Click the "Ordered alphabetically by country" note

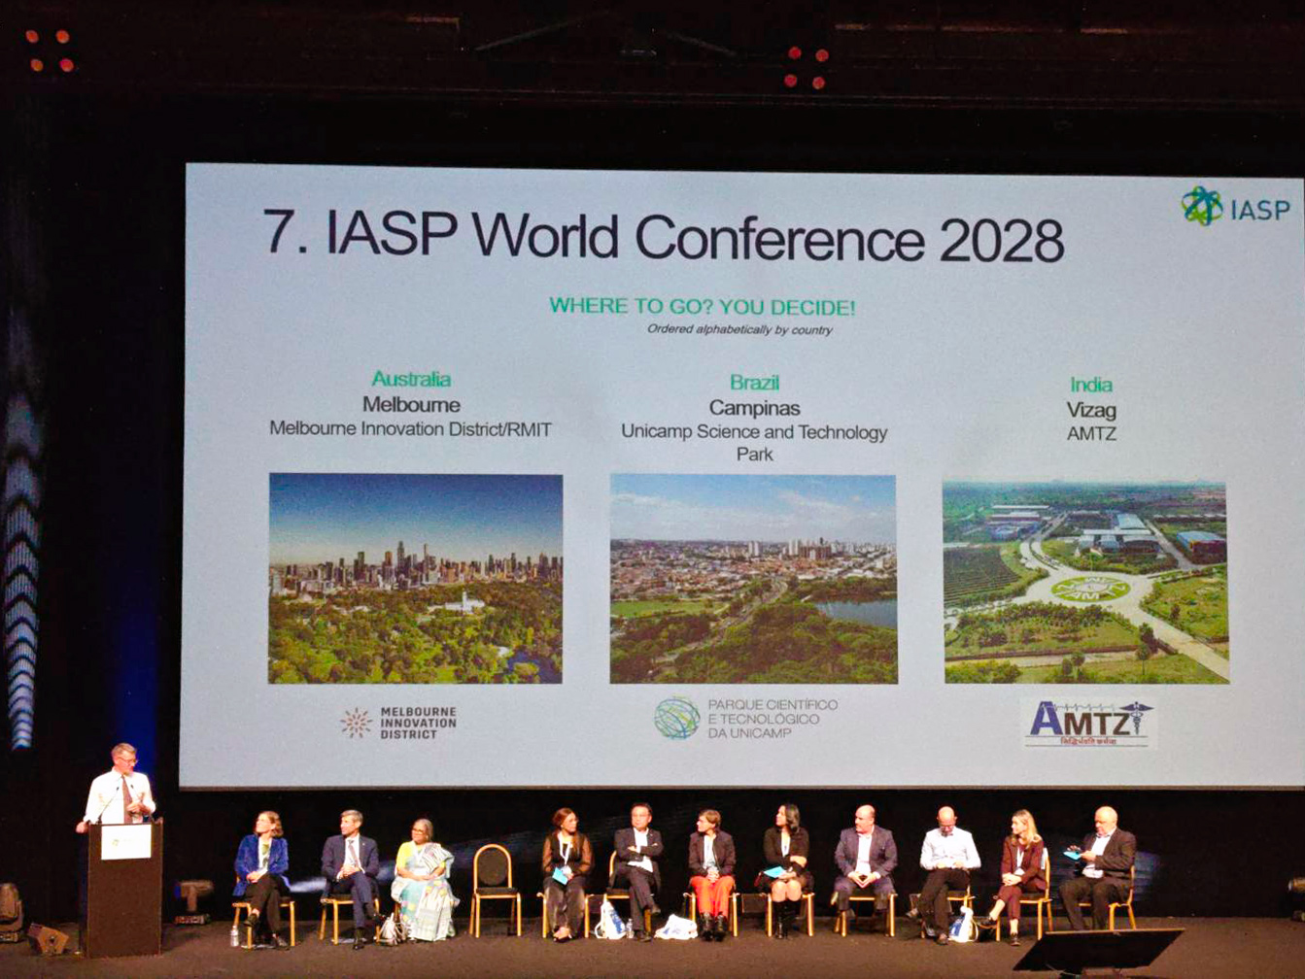tap(739, 330)
